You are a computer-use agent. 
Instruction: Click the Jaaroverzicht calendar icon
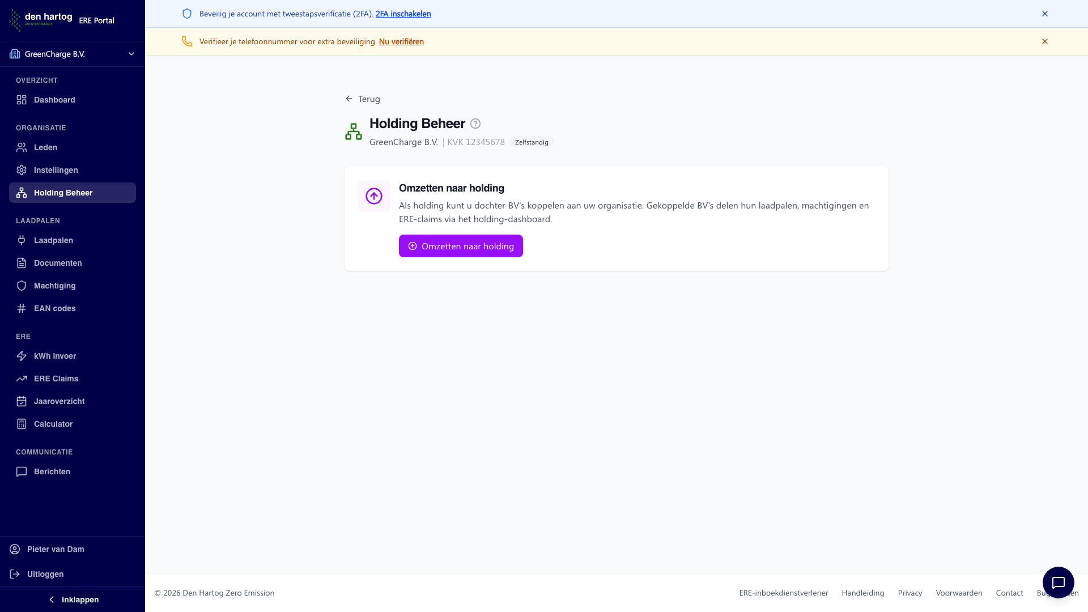point(22,401)
